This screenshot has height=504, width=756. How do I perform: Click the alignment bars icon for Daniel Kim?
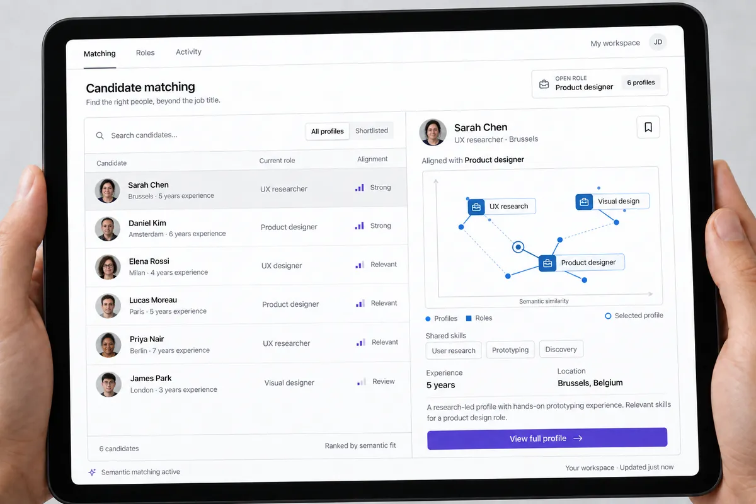point(360,226)
